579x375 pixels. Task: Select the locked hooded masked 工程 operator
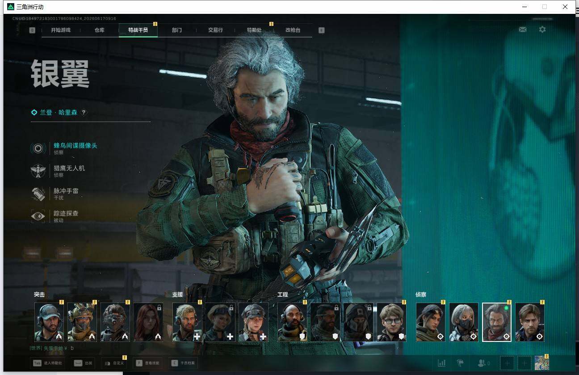click(358, 322)
